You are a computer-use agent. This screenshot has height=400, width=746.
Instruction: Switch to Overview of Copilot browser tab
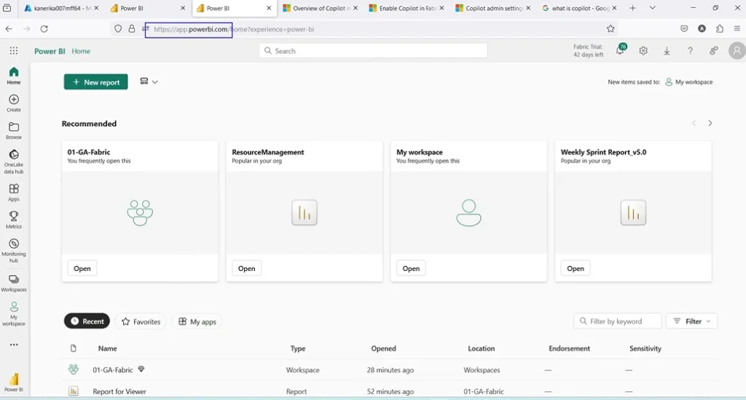tap(320, 8)
